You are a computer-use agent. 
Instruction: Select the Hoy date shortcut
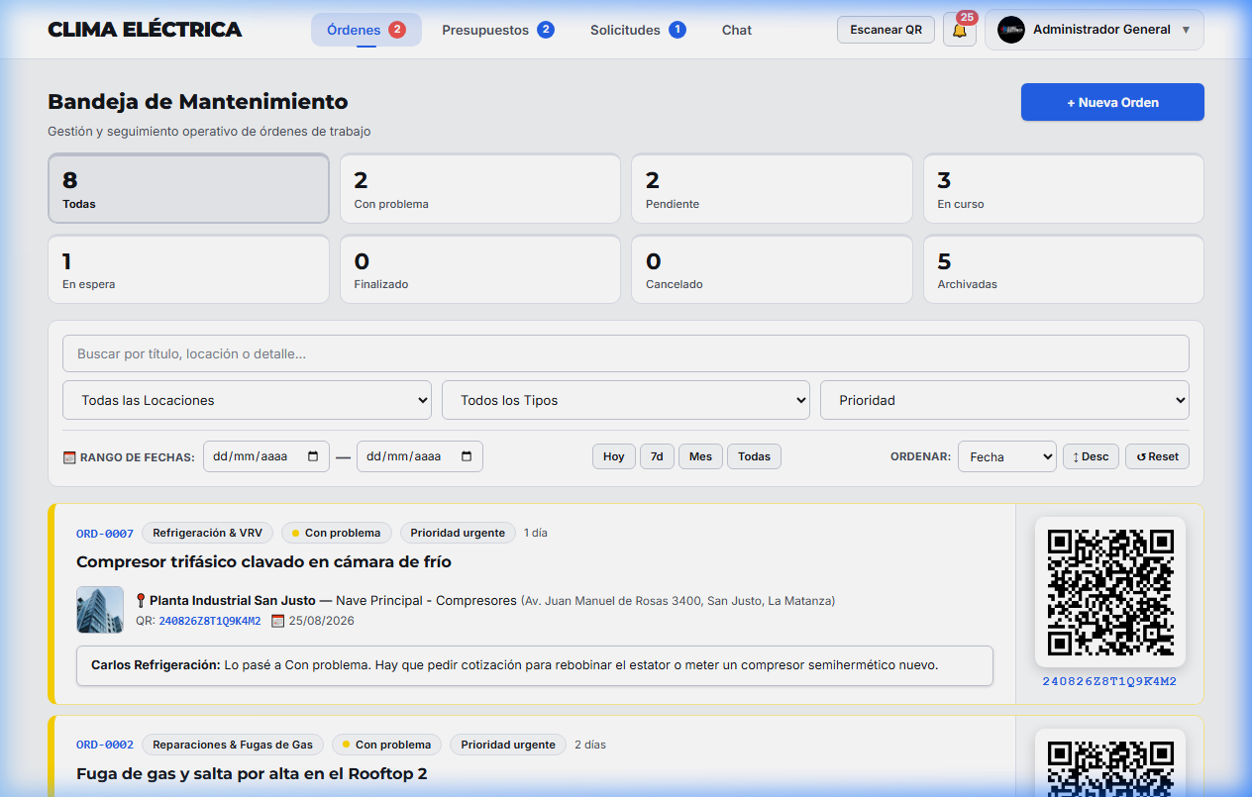614,456
